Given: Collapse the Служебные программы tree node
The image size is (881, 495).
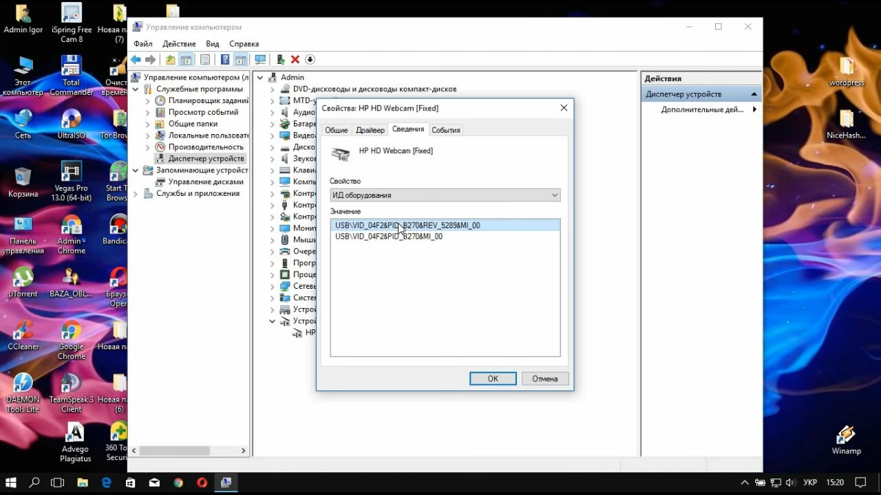Looking at the screenshot, I should (136, 89).
